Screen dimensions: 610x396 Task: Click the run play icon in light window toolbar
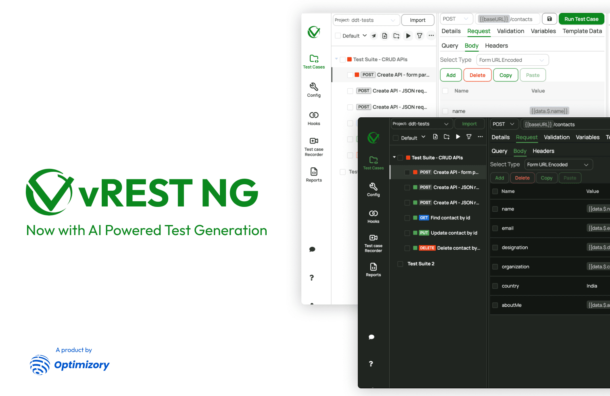click(408, 36)
